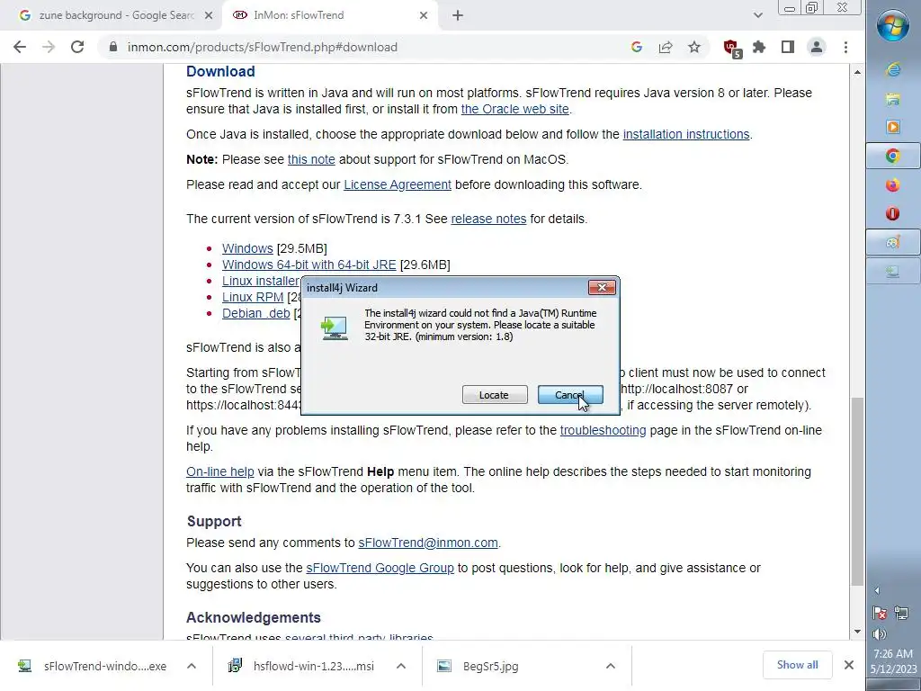Download Windows 64-bit with 64-bit JRE
Image resolution: width=921 pixels, height=691 pixels.
coord(309,265)
